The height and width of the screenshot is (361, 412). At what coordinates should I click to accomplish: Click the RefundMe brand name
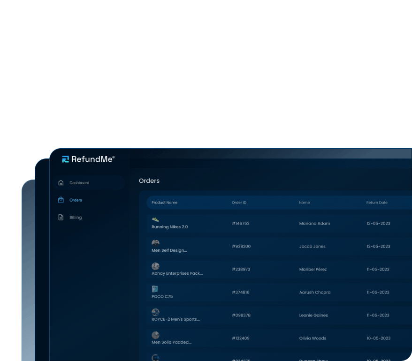[93, 159]
